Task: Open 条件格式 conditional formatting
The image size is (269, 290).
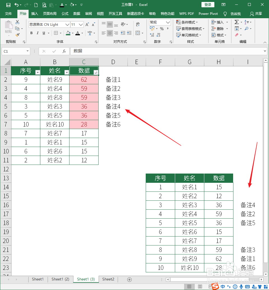Action: coord(187,22)
